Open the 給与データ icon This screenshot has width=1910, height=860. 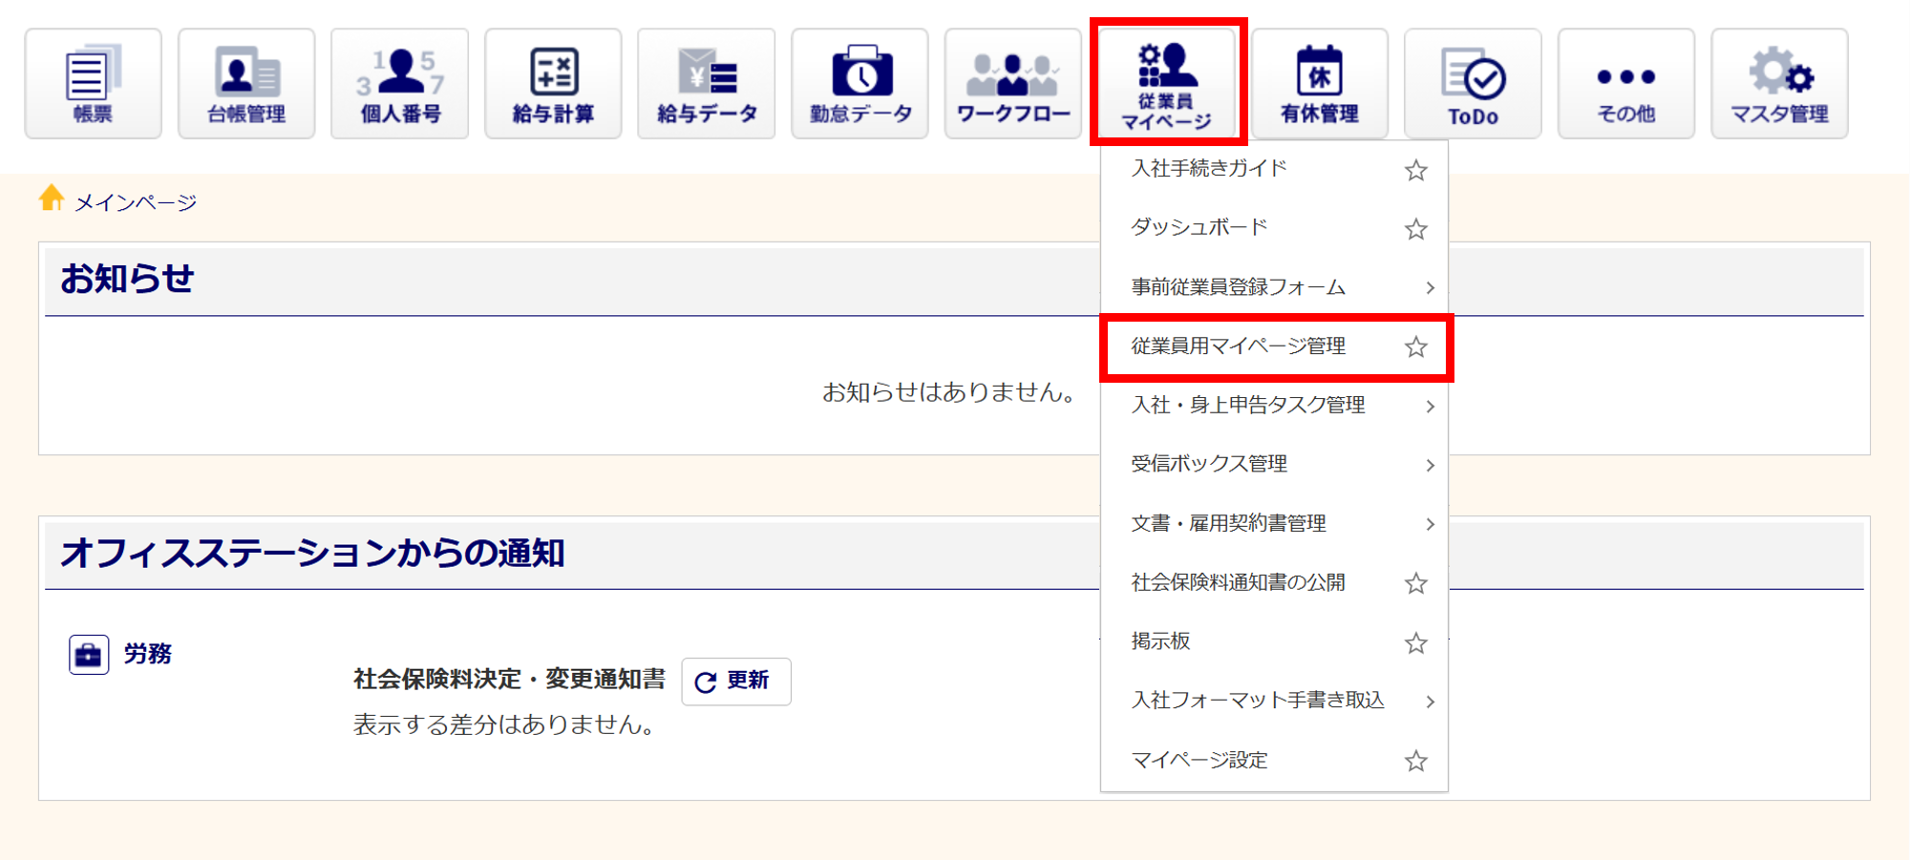707,84
